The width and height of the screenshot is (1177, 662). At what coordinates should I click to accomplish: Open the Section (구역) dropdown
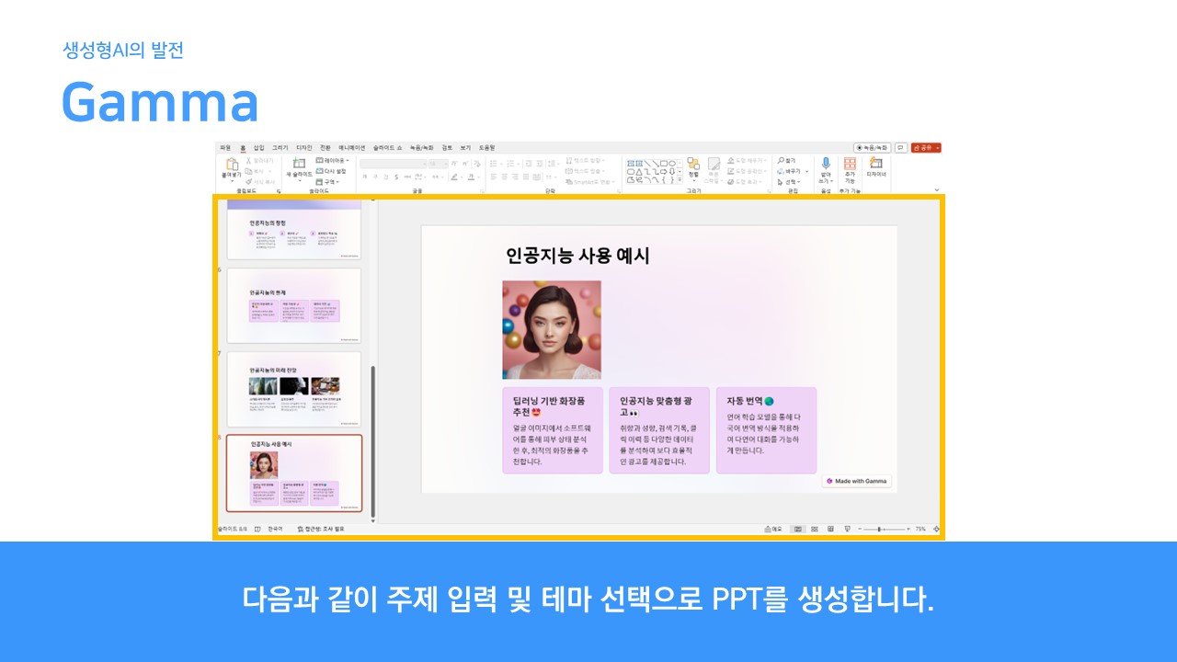tap(327, 182)
